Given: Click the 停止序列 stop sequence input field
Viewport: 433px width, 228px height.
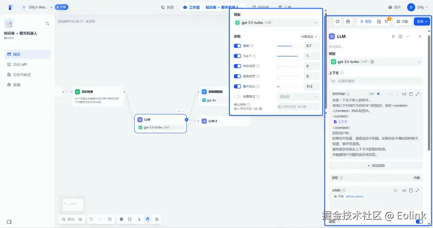Looking at the screenshot, I should coord(298,107).
